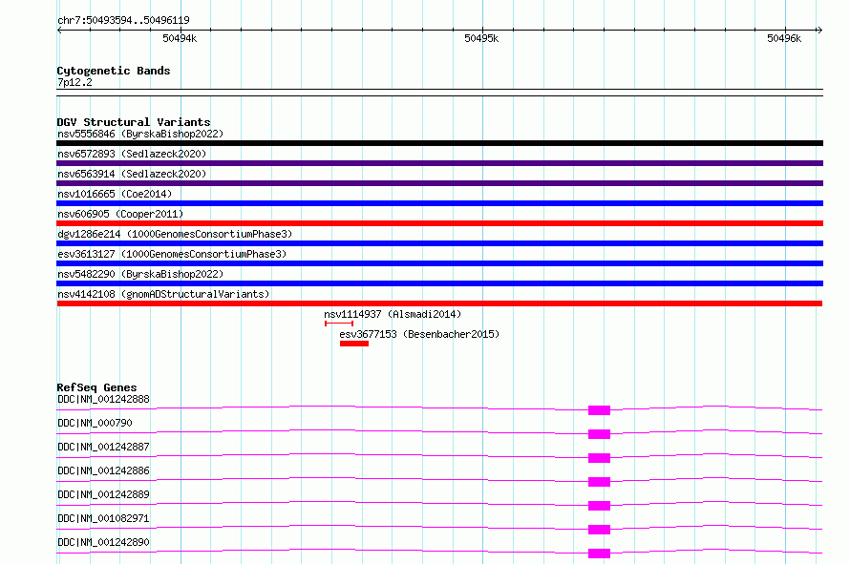Click the Cytogenetic Bands track title
Image resolution: width=850 pixels, height=564 pixels.
[114, 71]
